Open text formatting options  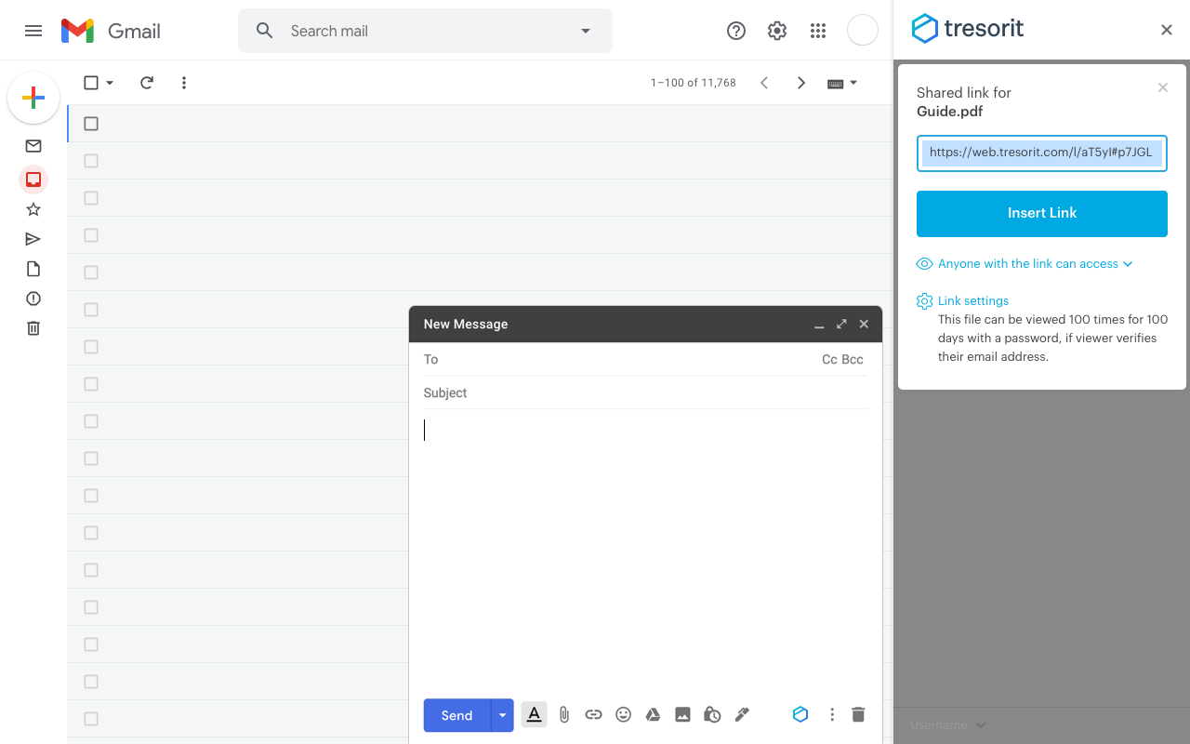point(534,714)
